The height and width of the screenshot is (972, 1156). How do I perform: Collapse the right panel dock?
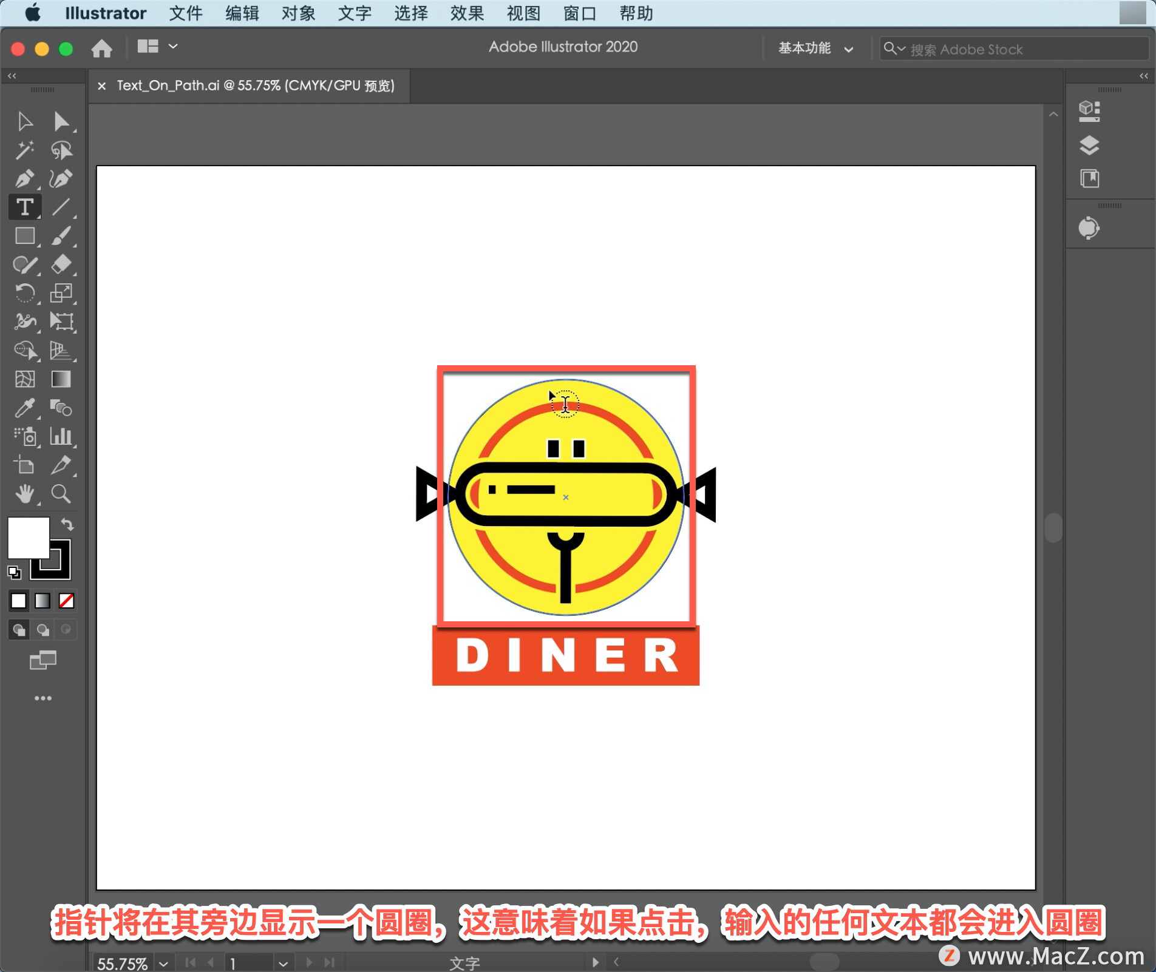(1144, 76)
